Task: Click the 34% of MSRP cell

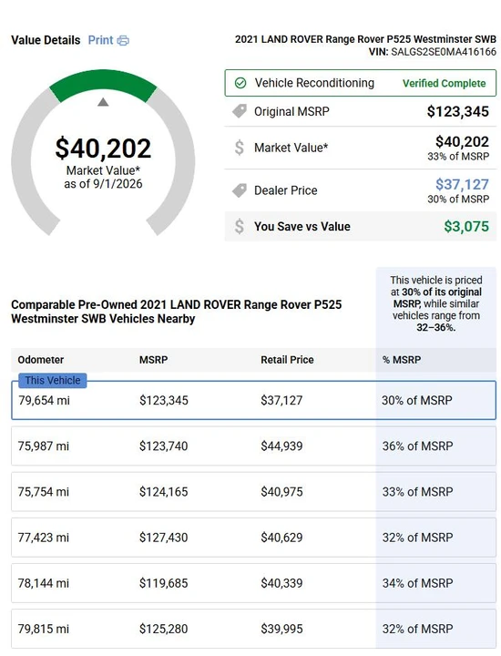Action: [x=417, y=583]
